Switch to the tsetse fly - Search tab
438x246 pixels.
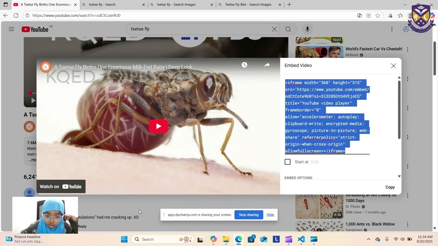(114, 4)
